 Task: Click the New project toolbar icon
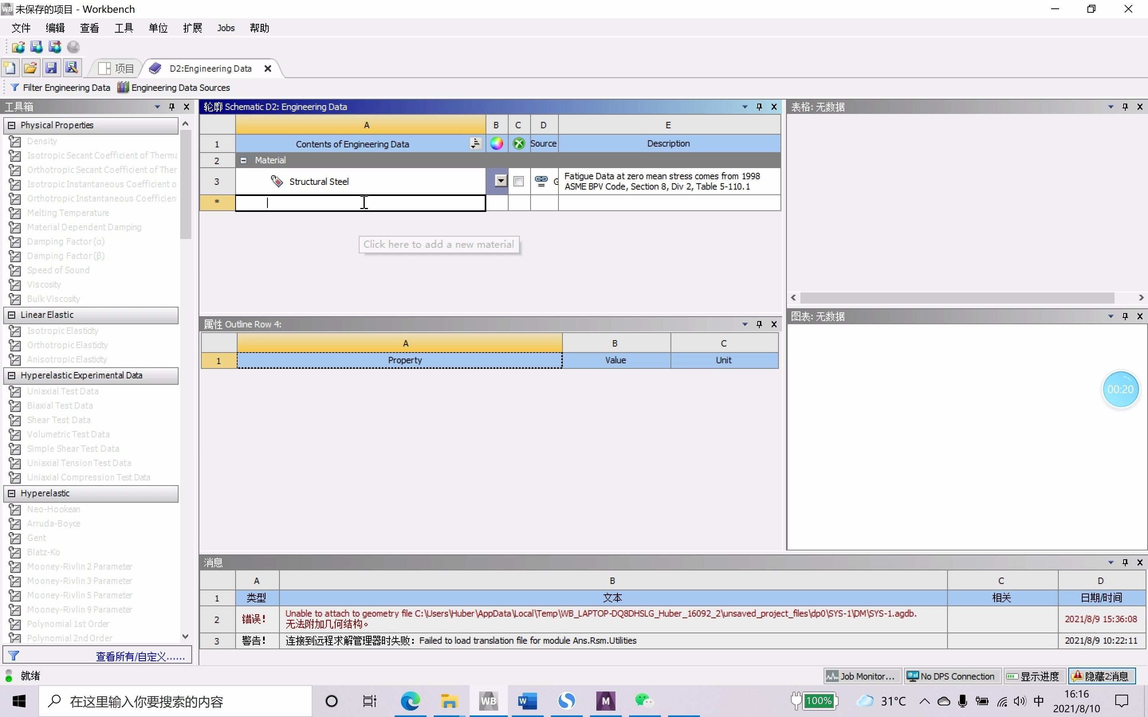coord(10,68)
